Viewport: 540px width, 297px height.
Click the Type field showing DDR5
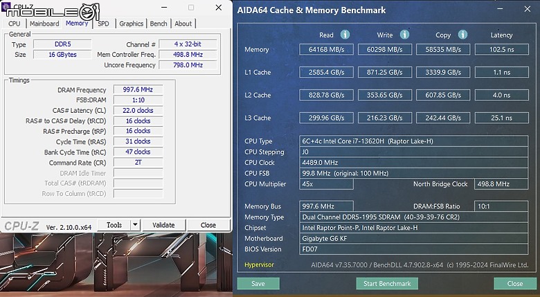62,44
